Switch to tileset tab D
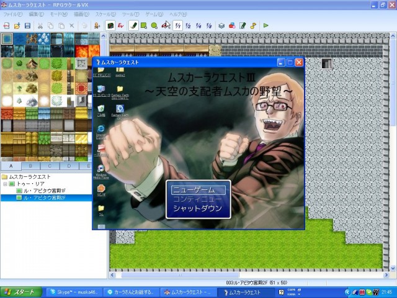The width and height of the screenshot is (397, 298). pos(69,166)
